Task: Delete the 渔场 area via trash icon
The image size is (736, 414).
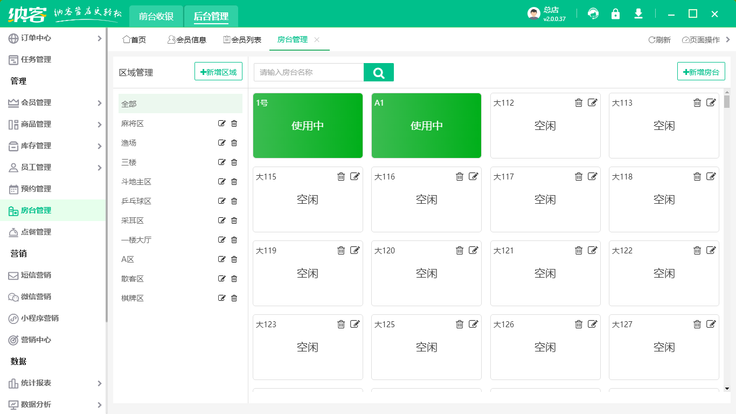Action: [x=234, y=143]
